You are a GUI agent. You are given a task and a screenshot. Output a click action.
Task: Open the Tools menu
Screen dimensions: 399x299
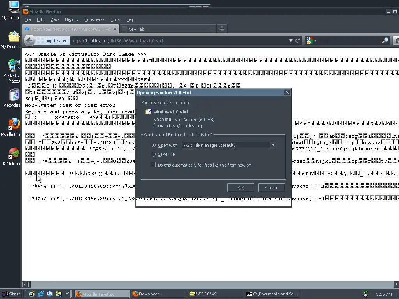click(x=115, y=19)
